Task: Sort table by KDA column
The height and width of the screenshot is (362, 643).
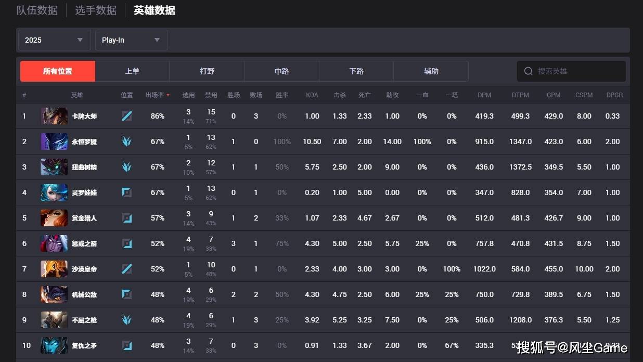Action: [x=312, y=95]
